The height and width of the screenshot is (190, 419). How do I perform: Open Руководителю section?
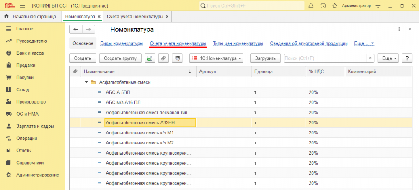pos(31,41)
